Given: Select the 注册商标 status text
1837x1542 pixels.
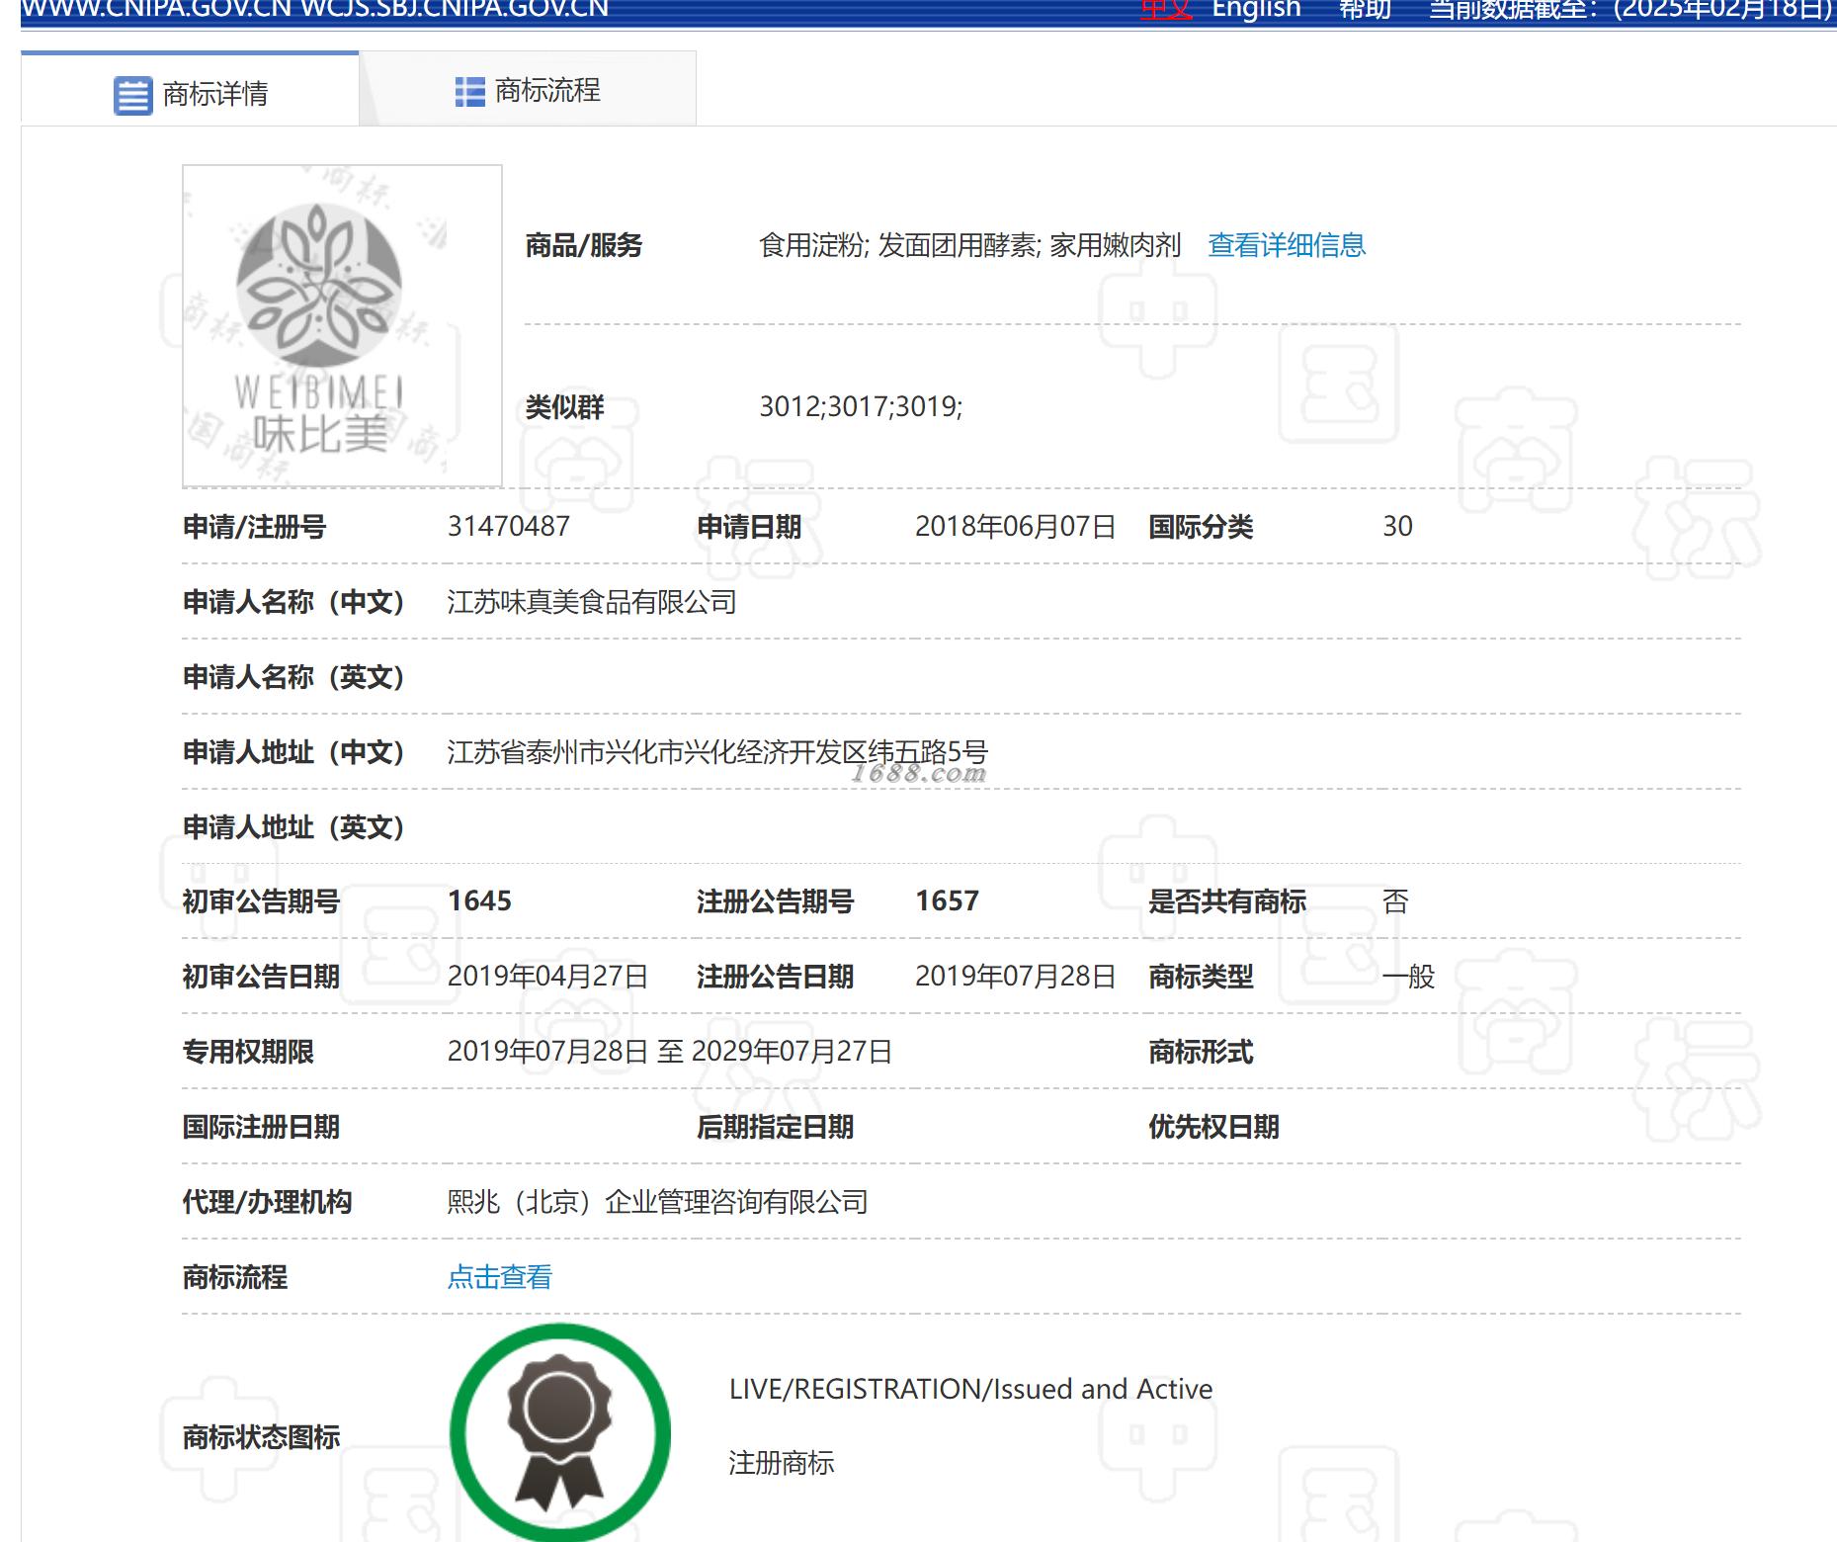Looking at the screenshot, I should coord(782,1463).
